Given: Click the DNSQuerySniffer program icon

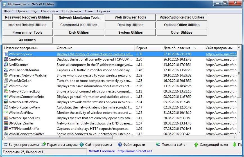Looking at the screenshot, I should (6, 123).
